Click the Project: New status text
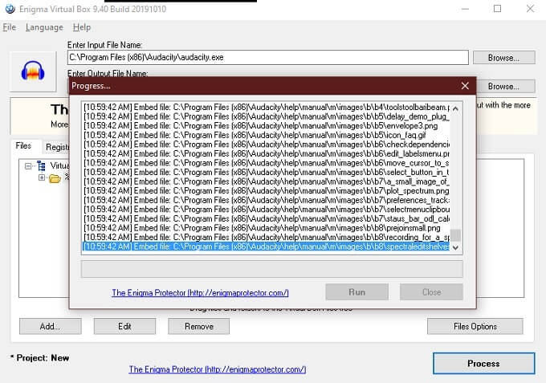This screenshot has width=546, height=383. pyautogui.click(x=39, y=357)
